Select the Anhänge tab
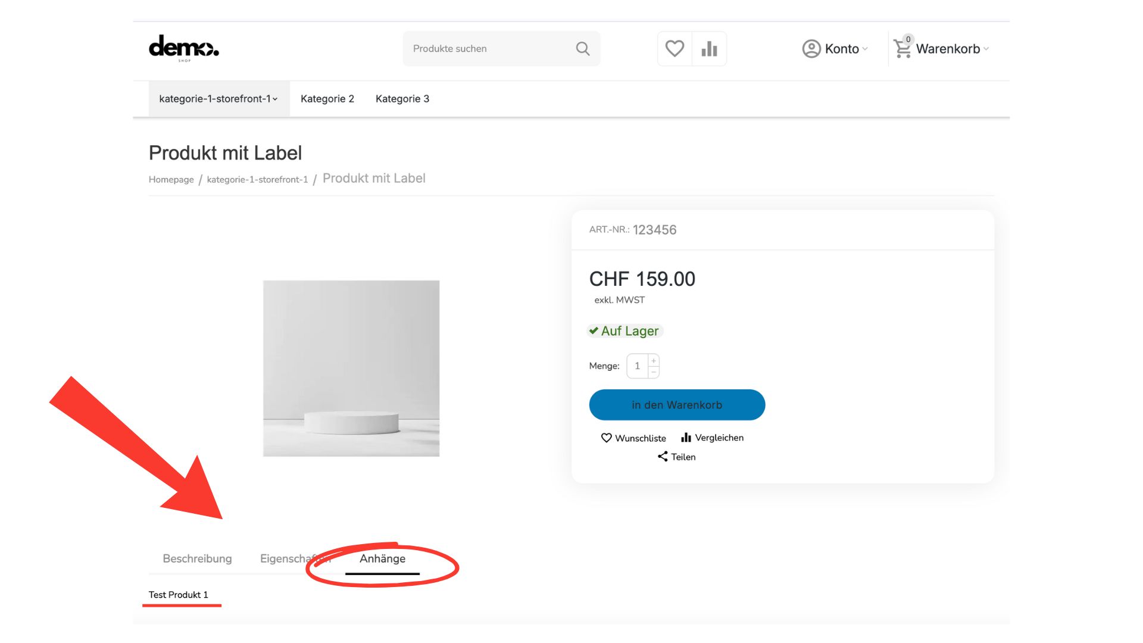 pos(382,559)
